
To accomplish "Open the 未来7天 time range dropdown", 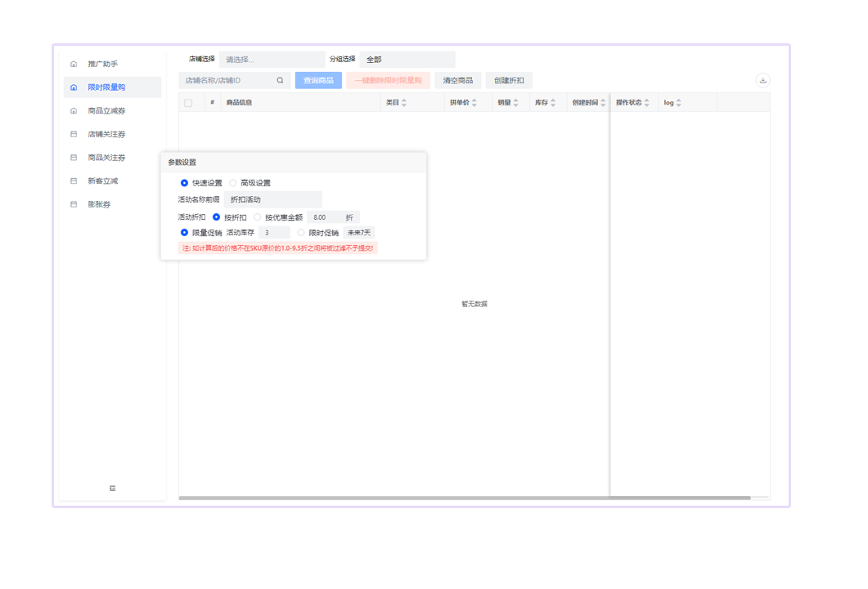I will [x=359, y=233].
